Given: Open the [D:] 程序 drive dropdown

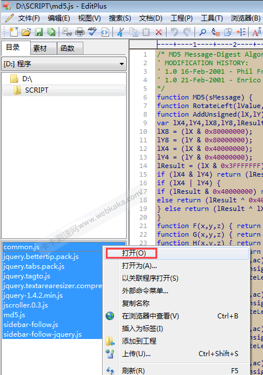Looking at the screenshot, I should (64, 64).
